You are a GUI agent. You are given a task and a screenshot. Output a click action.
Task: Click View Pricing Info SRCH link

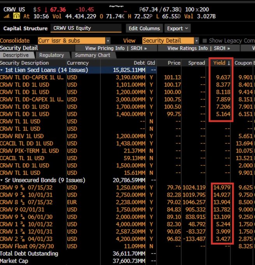click(x=116, y=48)
